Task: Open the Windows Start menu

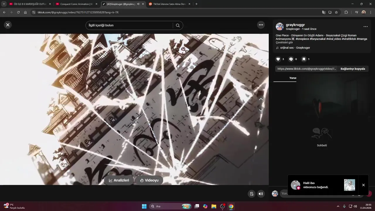Action: click(x=144, y=206)
